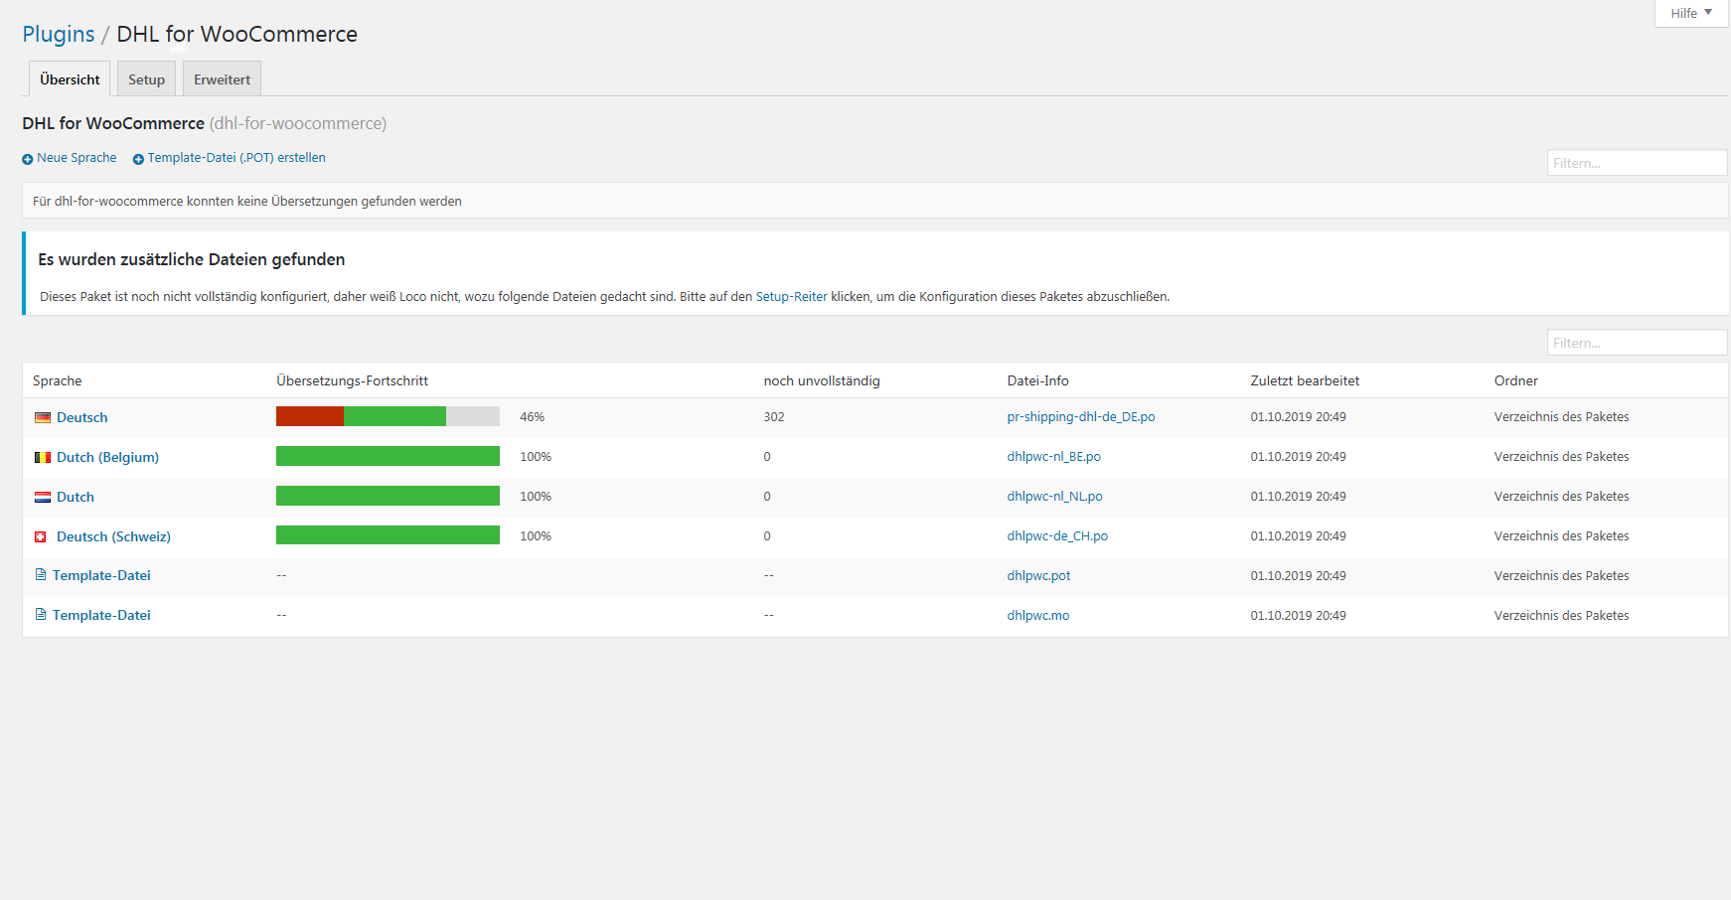Sort by Zuletzt bearbeitet column header
Image resolution: width=1731 pixels, height=900 pixels.
point(1305,381)
